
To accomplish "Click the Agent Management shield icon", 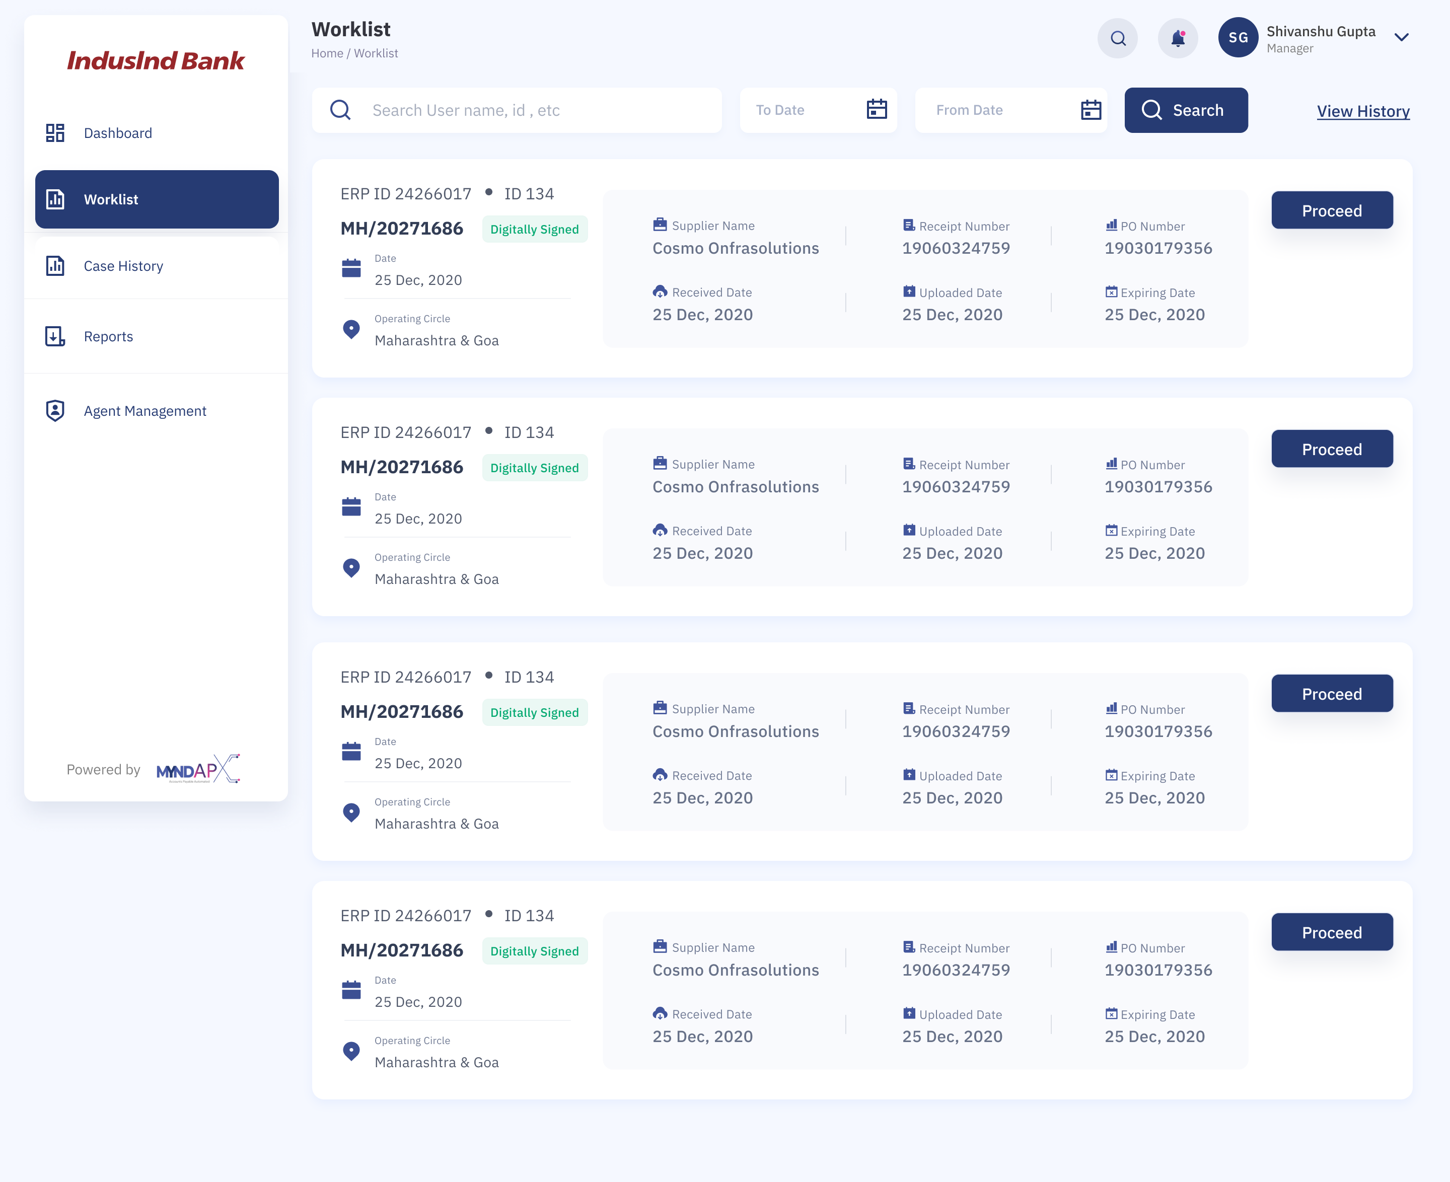I will (55, 411).
